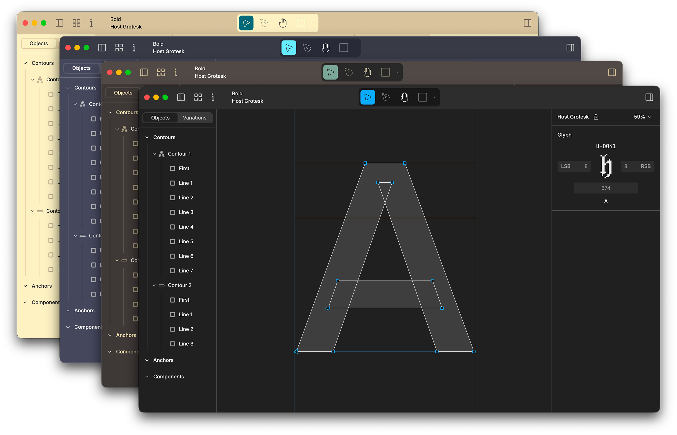The image size is (677, 435).
Task: Select the Pen tool in the tan window
Action: point(264,23)
